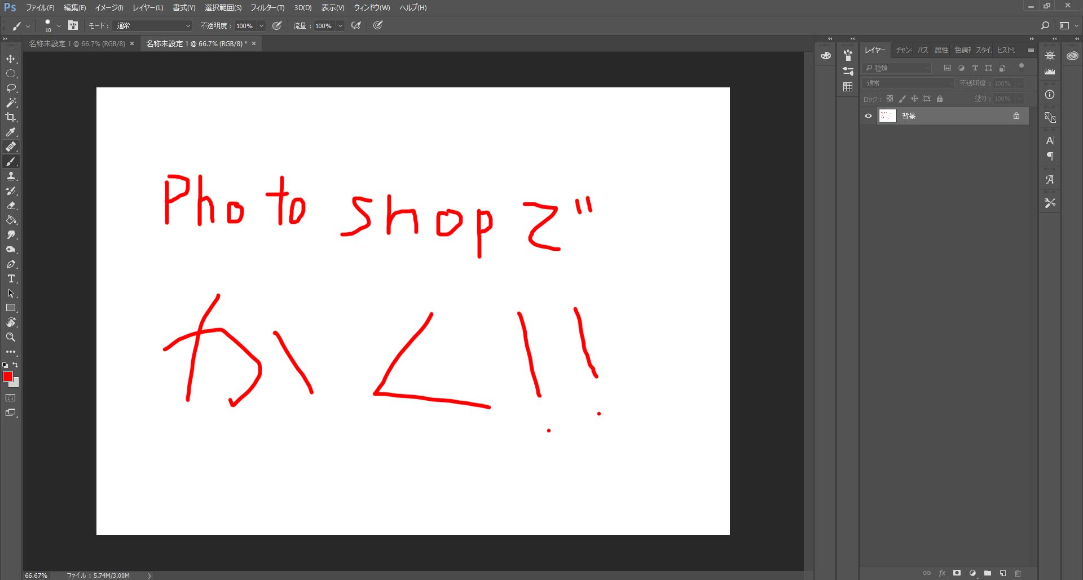
Task: Select the Healing Brush tool
Action: point(11,147)
